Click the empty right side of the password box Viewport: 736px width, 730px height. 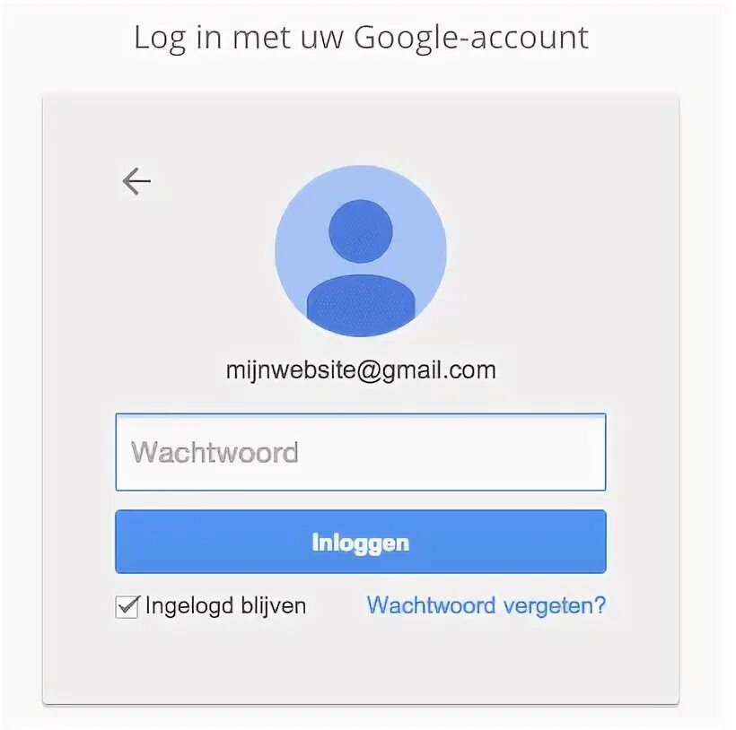coord(493,453)
